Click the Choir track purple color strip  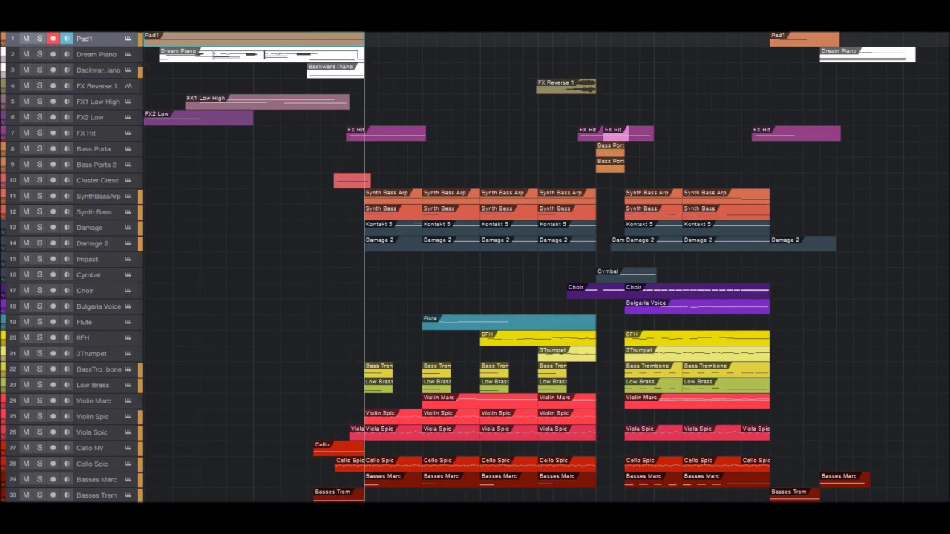(x=3, y=291)
